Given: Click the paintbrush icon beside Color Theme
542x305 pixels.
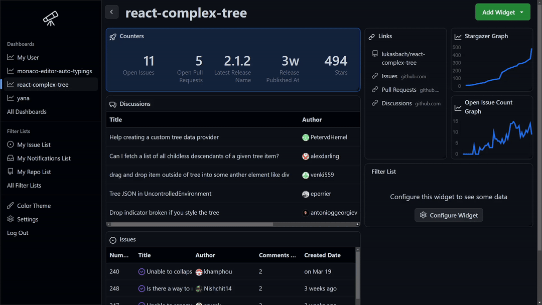Looking at the screenshot, I should pos(11,206).
